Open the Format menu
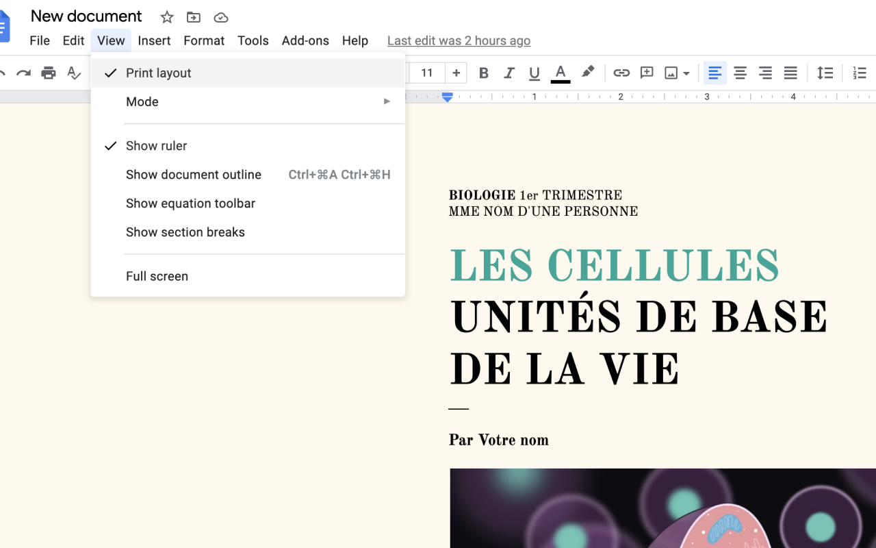876x548 pixels. click(x=204, y=40)
